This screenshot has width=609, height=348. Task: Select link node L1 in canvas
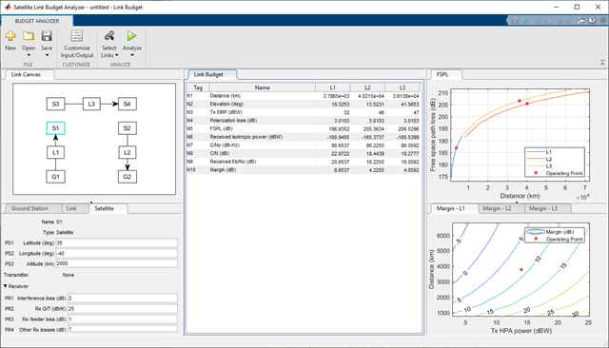click(55, 152)
